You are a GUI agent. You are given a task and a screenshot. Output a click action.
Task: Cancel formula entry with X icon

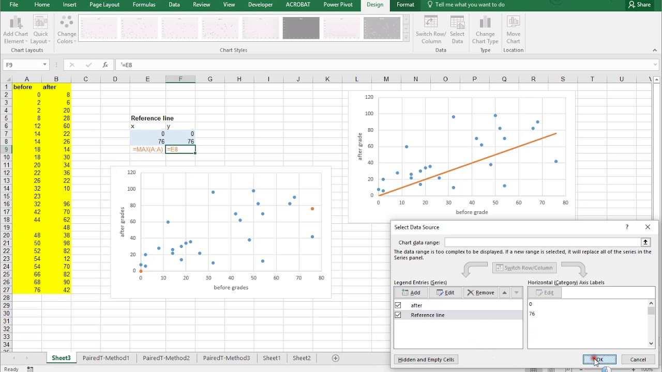72,65
